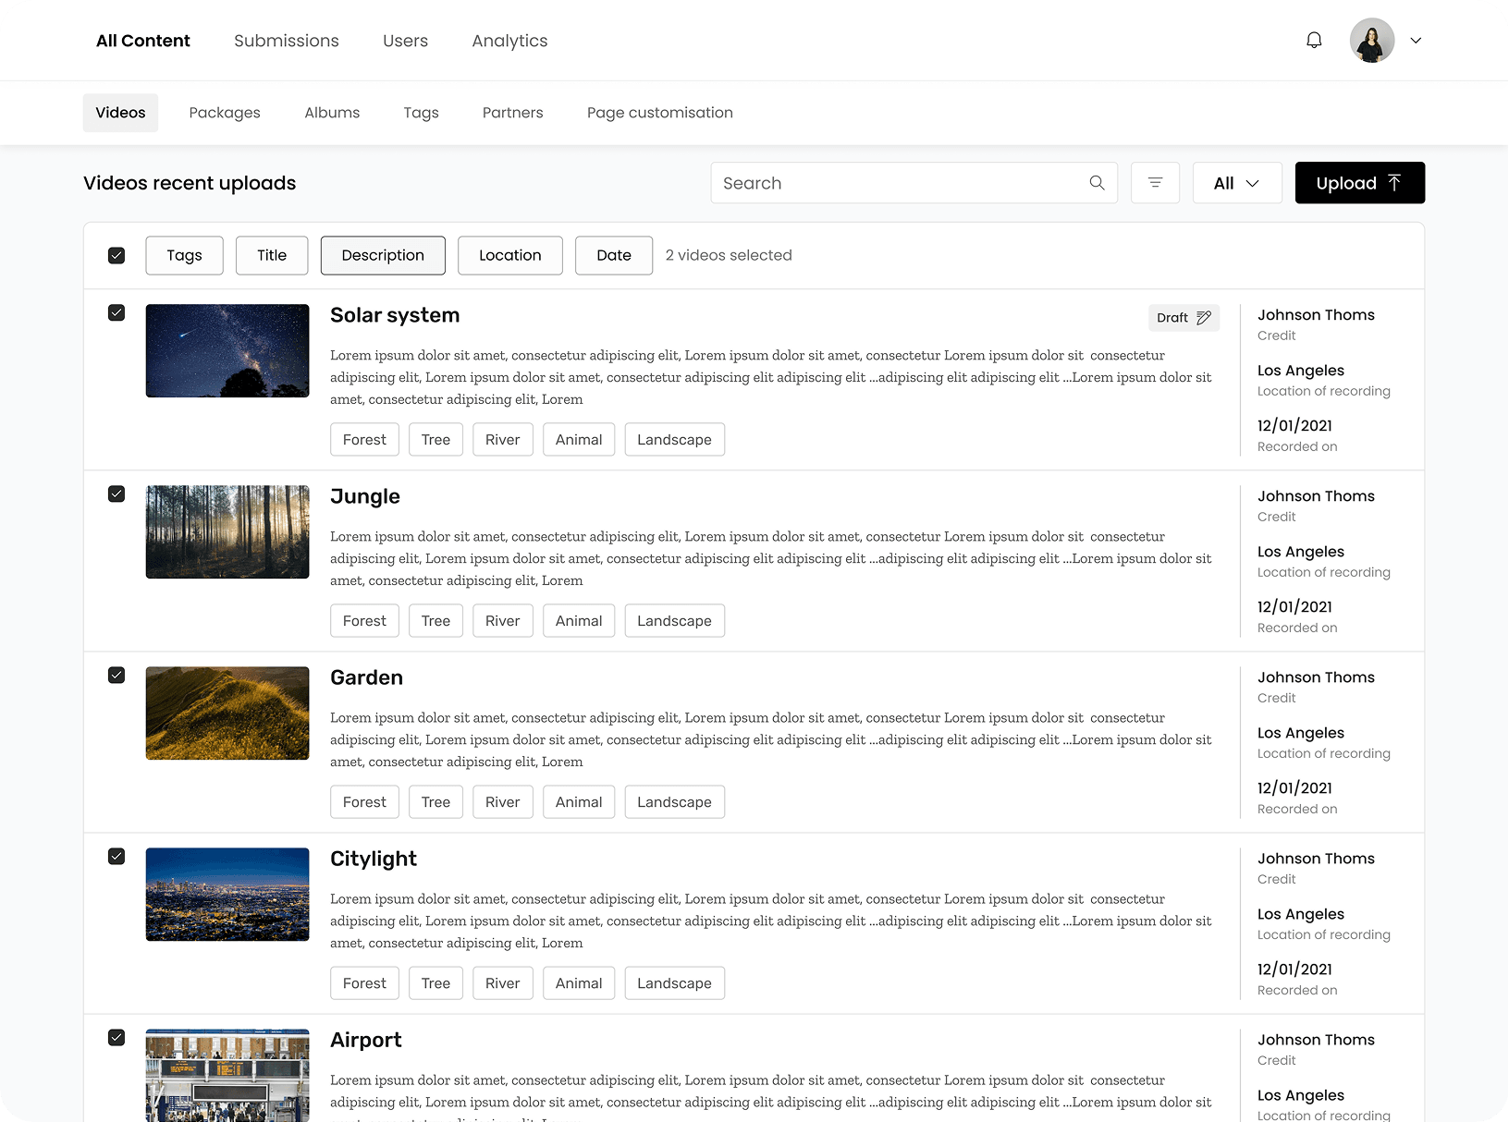Edit the Solar system draft via pencil icon

1205,317
